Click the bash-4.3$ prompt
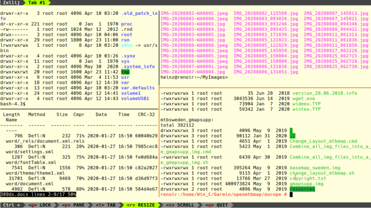The height and width of the screenshot is (208, 371). coord(13,104)
